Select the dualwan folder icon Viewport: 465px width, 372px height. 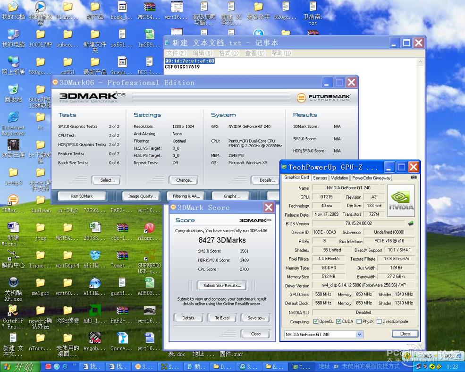(40, 205)
